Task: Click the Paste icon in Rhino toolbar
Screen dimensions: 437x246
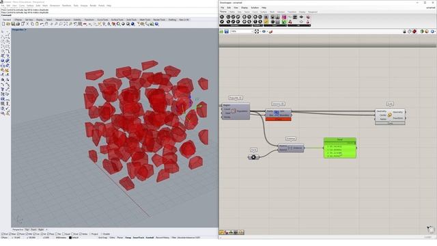Action: pyautogui.click(x=37, y=24)
